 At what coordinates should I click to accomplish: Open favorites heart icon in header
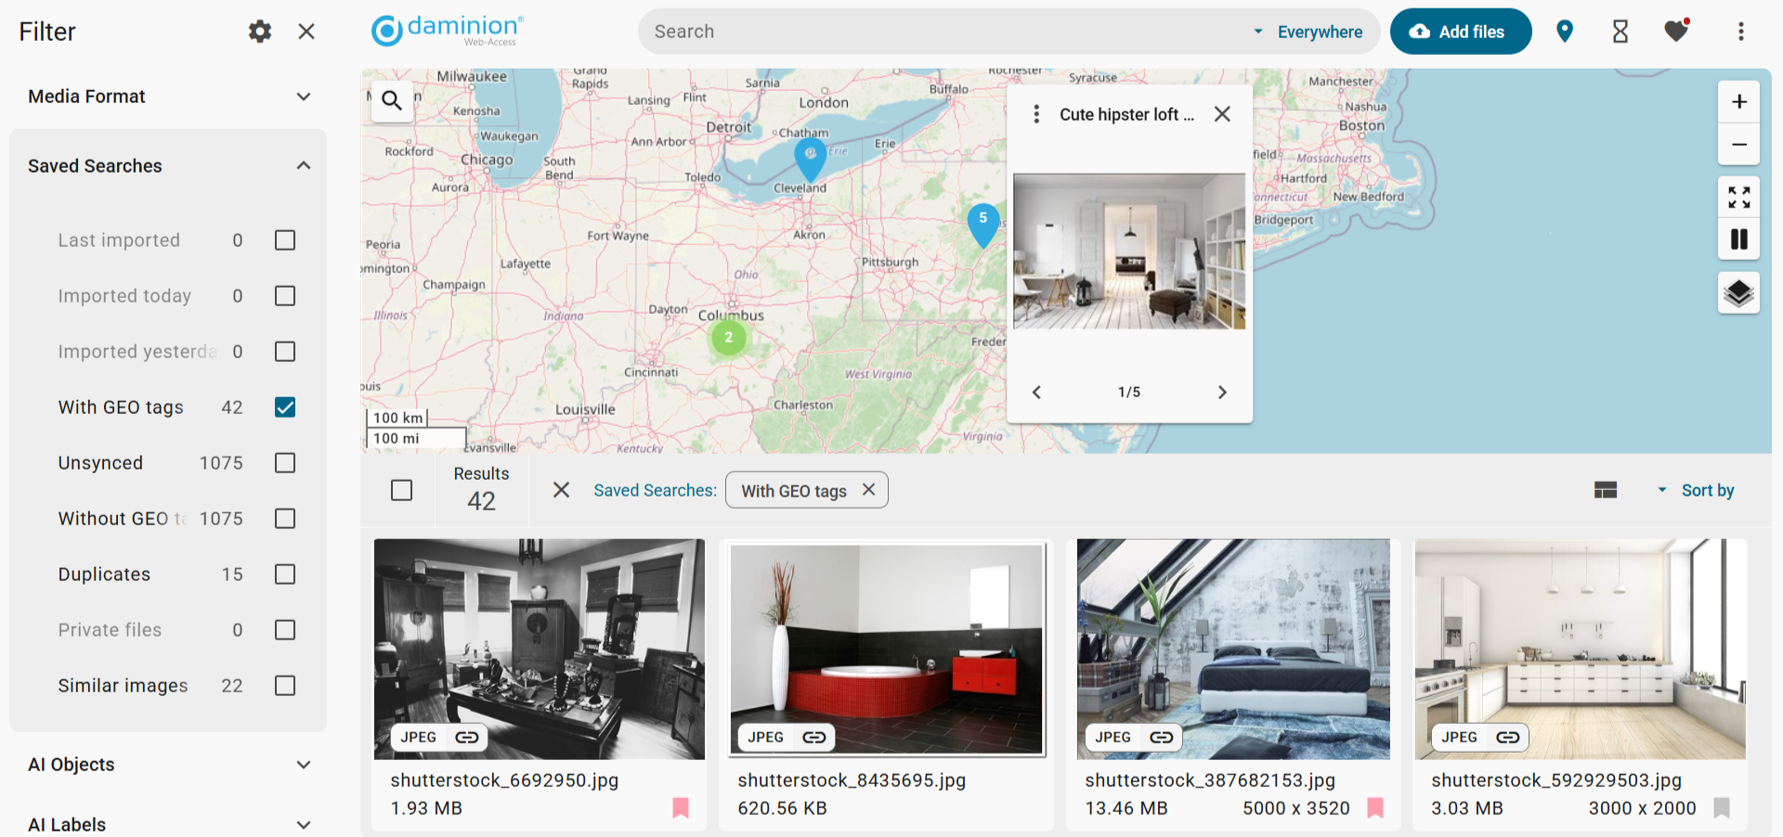click(1676, 32)
